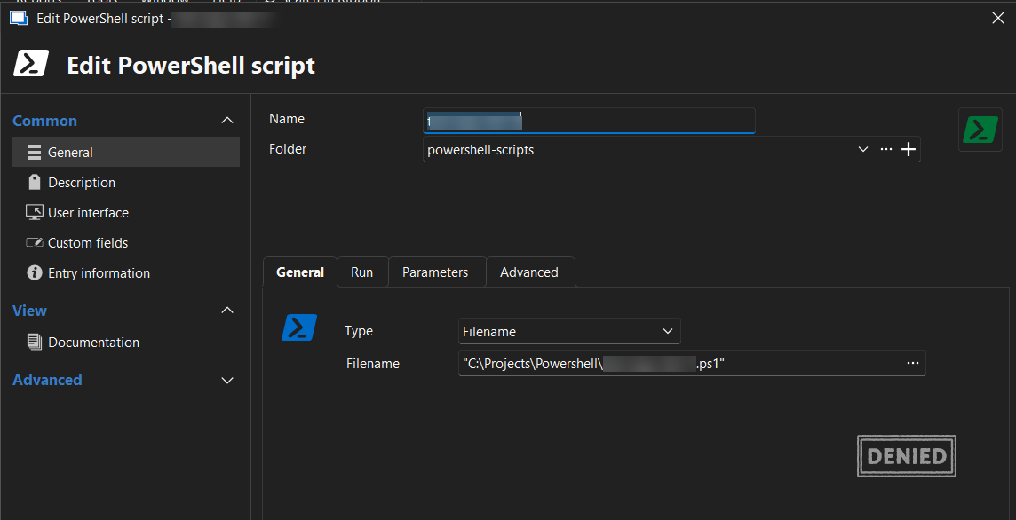
Task: Click the Custom fields icon
Action: pyautogui.click(x=35, y=242)
